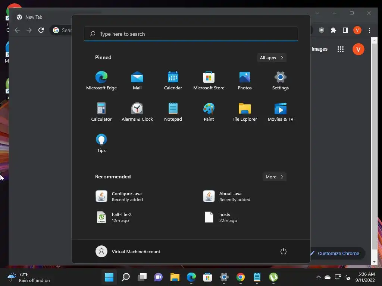Launch the Calculator app
The image size is (382, 286).
click(101, 112)
